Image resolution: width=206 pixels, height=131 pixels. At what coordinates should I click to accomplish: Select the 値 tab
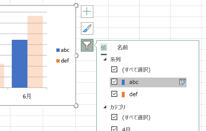[104, 47]
